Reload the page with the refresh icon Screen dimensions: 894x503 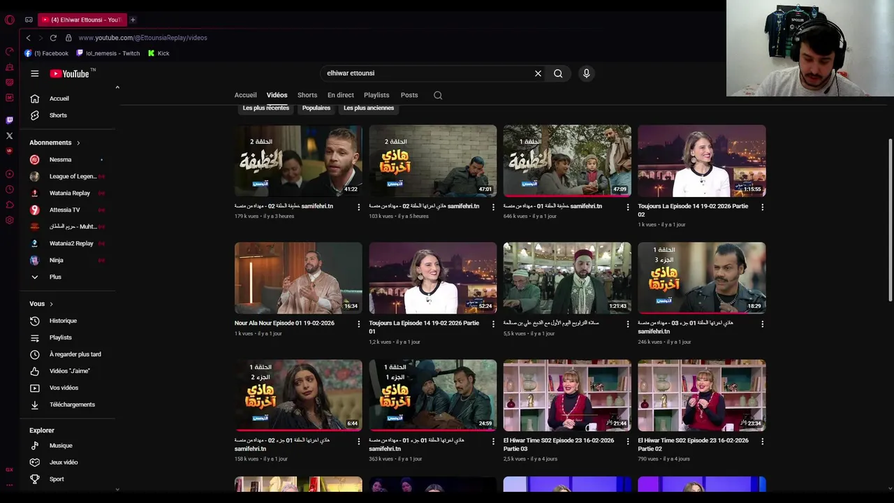tap(53, 38)
